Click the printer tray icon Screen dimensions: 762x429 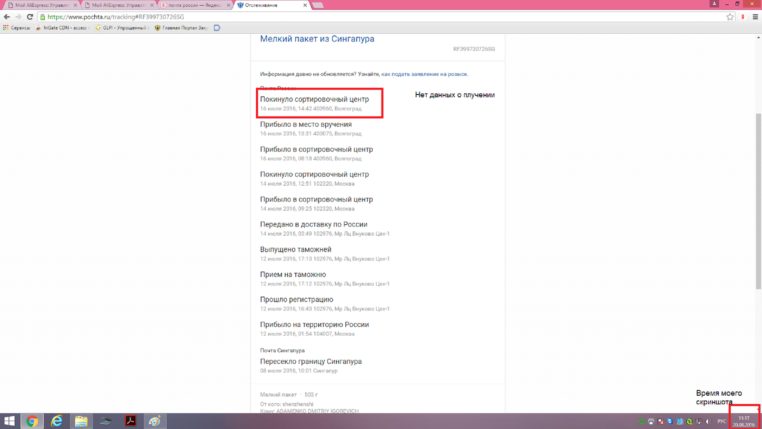tap(651, 421)
